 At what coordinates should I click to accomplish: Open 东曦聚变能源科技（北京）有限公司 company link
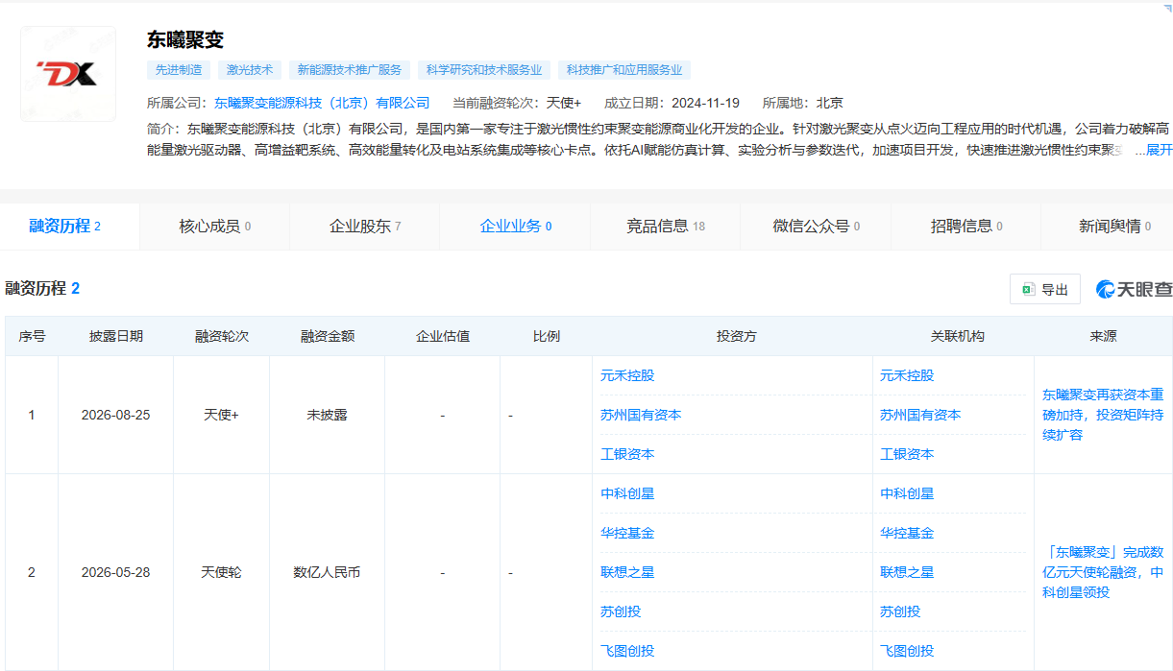tap(322, 103)
